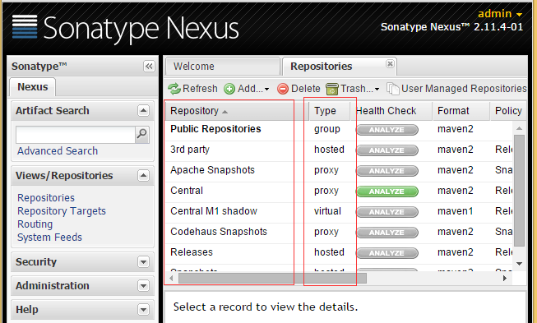Switch to the Welcome tab
This screenshot has width=537, height=323.
pos(223,67)
